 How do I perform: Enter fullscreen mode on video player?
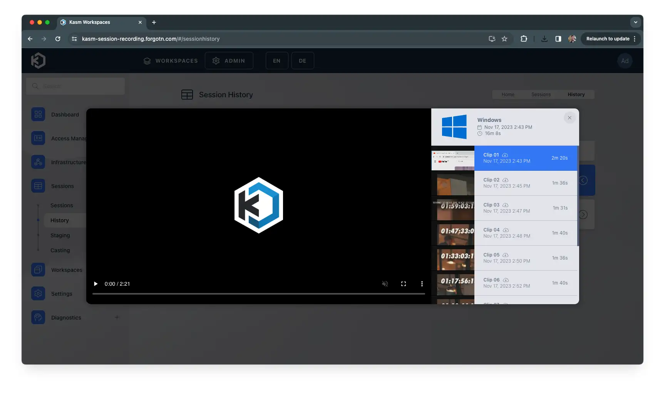point(403,284)
